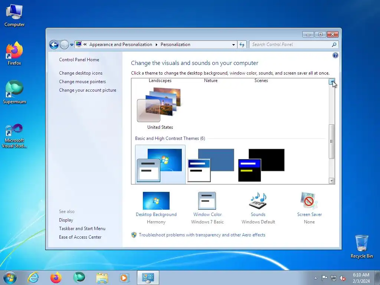Minimize the Personalization window

[x=308, y=35]
